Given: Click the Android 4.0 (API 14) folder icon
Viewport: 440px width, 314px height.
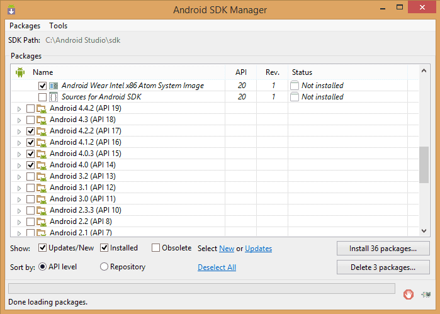Looking at the screenshot, I should tap(42, 165).
